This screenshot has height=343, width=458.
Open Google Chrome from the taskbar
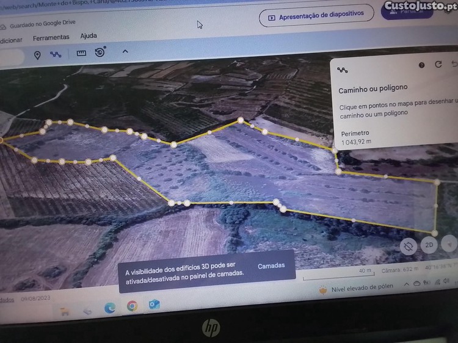click(132, 306)
